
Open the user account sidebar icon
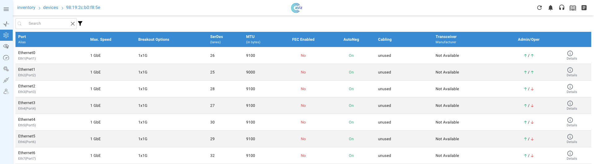tap(6, 92)
